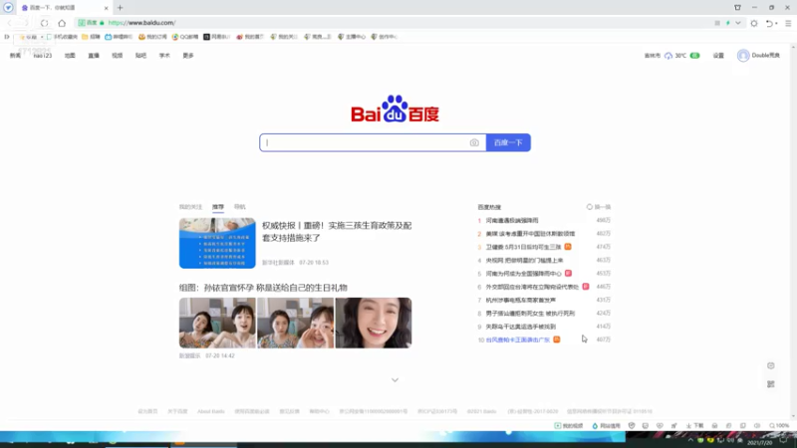Open the 学术 navigation link
This screenshot has height=448, width=797.
point(164,56)
